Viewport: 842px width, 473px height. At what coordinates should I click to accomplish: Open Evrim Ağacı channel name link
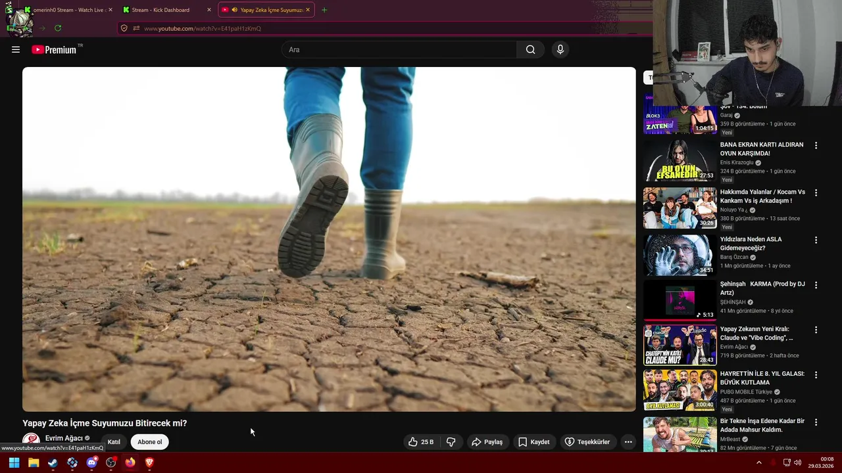pyautogui.click(x=64, y=438)
